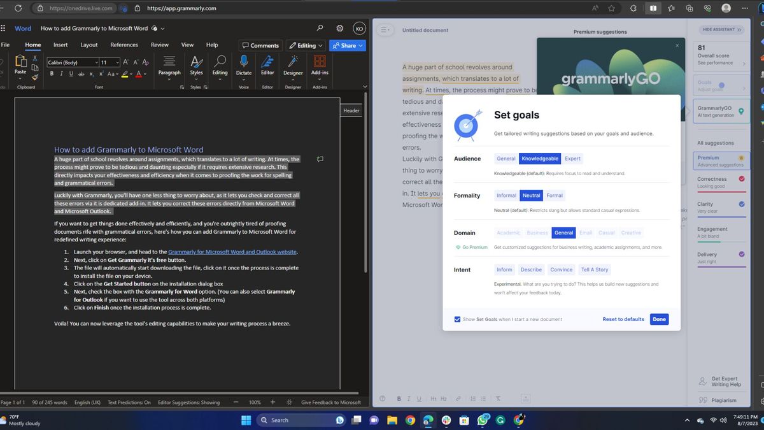Viewport: 764px width, 430px height.
Task: Click Done to save goal settings
Action: coord(659,319)
